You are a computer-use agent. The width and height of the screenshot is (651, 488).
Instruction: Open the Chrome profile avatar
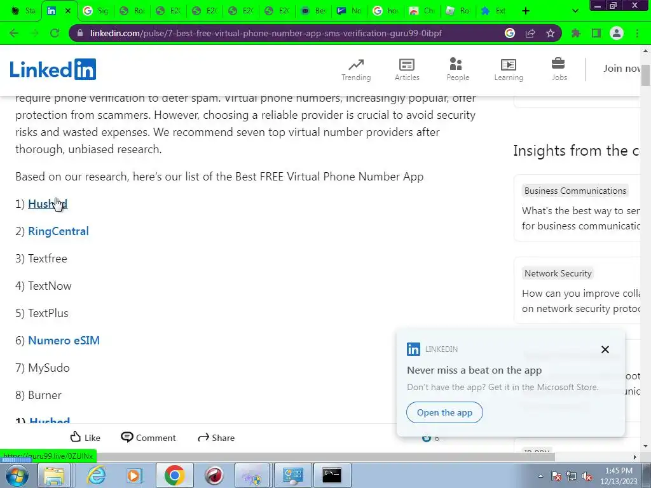[617, 33]
